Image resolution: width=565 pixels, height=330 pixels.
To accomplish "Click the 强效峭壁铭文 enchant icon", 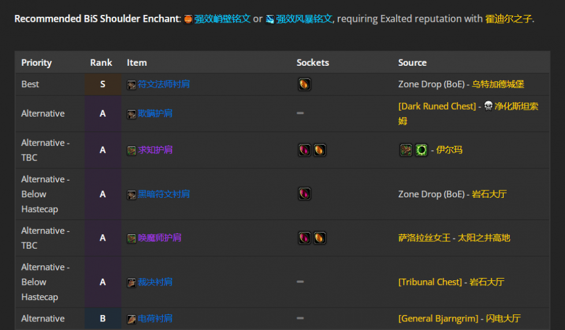I will (188, 20).
